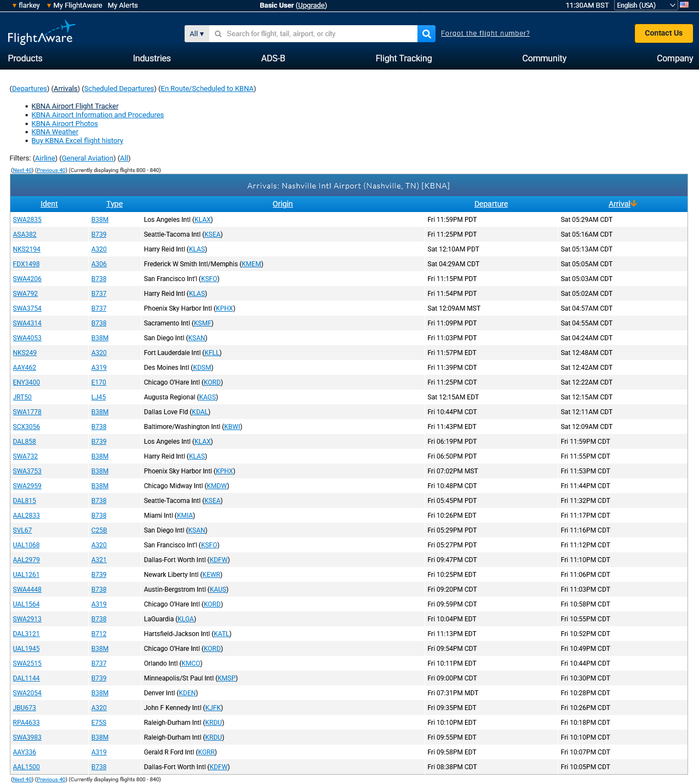This screenshot has height=784, width=699.
Task: Open the All search filter dropdown
Action: pyautogui.click(x=197, y=33)
